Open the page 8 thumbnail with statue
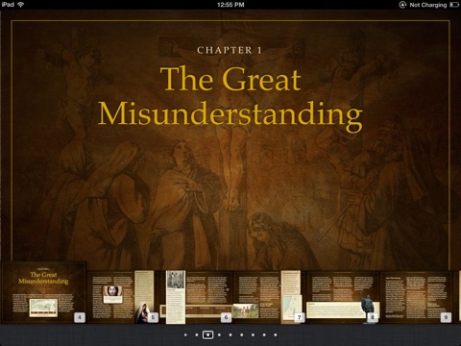The image size is (461, 346). click(x=343, y=297)
